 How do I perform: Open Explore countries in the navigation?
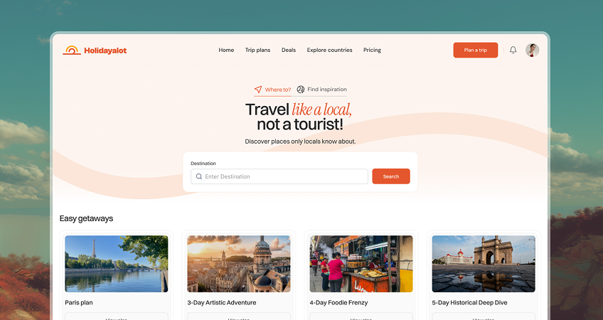click(x=329, y=50)
